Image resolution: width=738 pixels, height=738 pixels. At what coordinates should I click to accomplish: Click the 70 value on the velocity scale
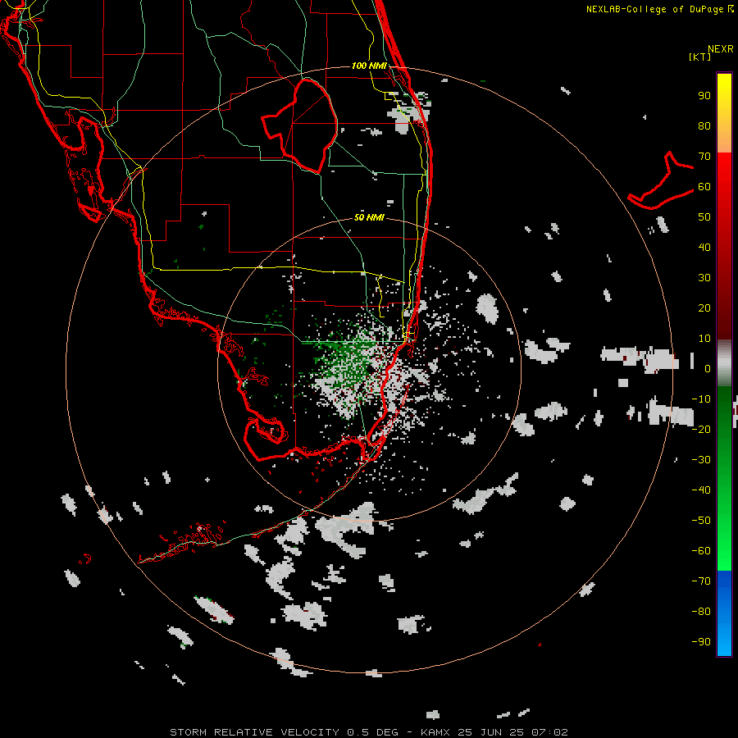click(x=704, y=157)
